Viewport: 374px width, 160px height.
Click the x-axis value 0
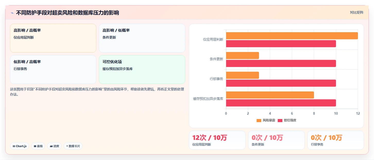point(226,114)
